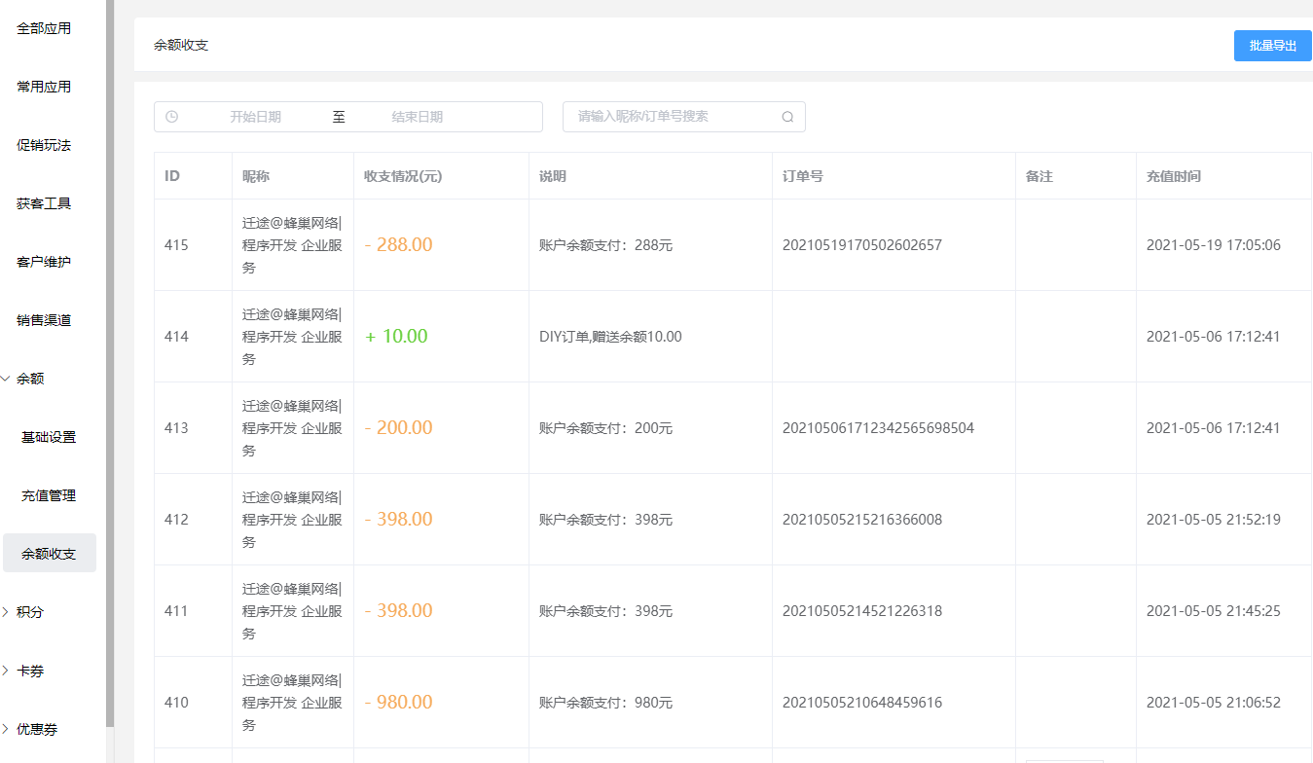Image resolution: width=1313 pixels, height=763 pixels.
Task: Open 充值管理 submenu item
Action: click(49, 495)
